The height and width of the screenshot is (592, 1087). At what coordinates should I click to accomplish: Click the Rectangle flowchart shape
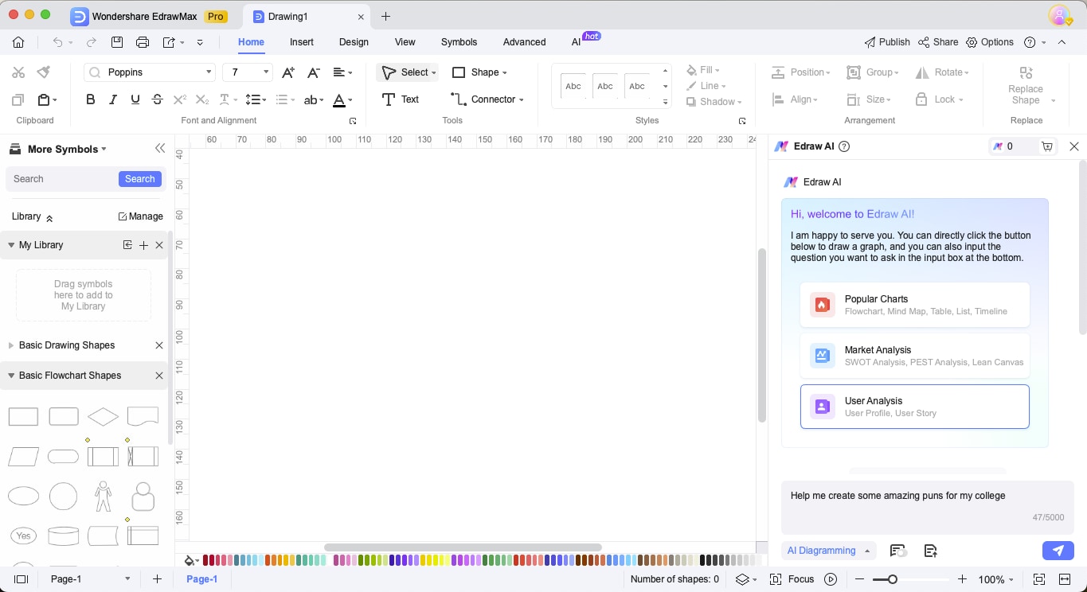(x=23, y=416)
